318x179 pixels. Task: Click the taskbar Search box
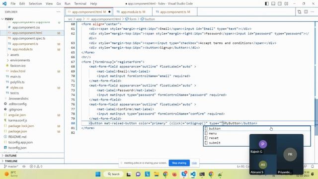click(114, 174)
